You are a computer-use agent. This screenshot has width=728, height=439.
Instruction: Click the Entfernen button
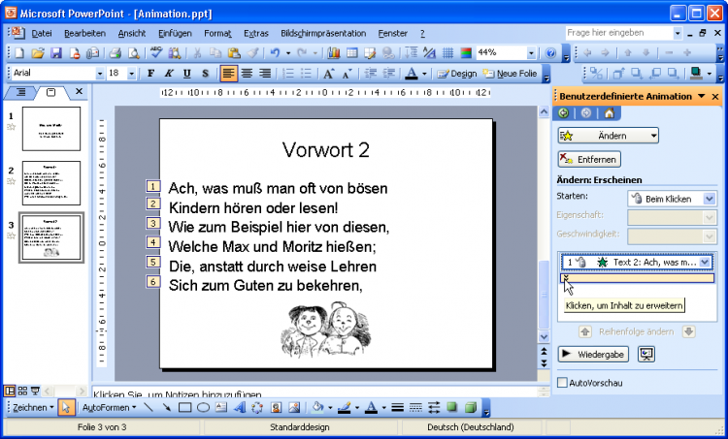pyautogui.click(x=589, y=159)
